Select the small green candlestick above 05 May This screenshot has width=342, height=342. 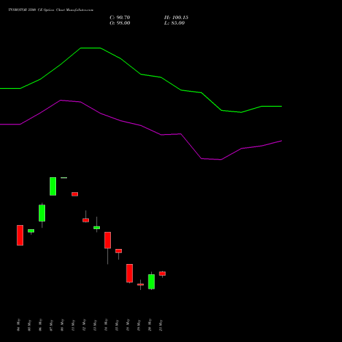(31, 231)
